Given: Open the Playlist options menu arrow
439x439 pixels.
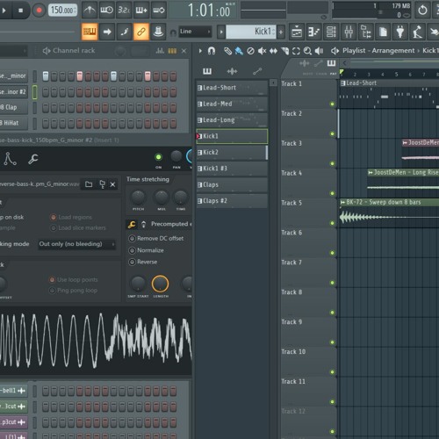Looking at the screenshot, I should [x=200, y=51].
